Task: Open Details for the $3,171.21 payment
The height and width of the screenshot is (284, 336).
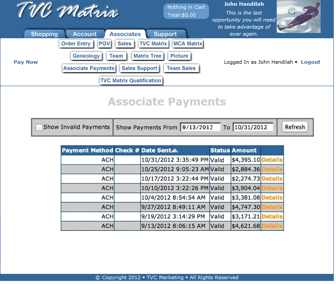Action: pos(272,216)
